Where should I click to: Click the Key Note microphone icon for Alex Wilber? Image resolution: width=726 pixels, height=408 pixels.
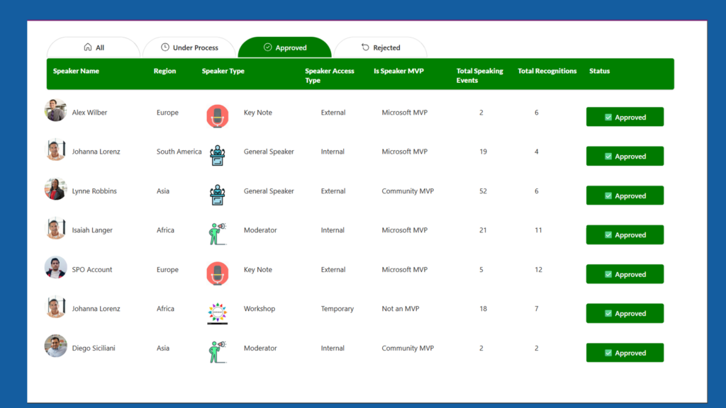(218, 116)
